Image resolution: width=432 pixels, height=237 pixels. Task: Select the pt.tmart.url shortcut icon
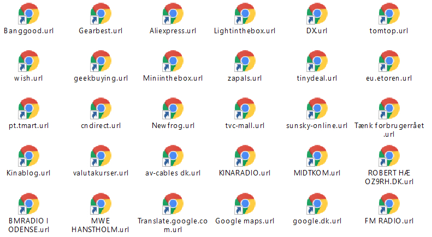(28, 108)
